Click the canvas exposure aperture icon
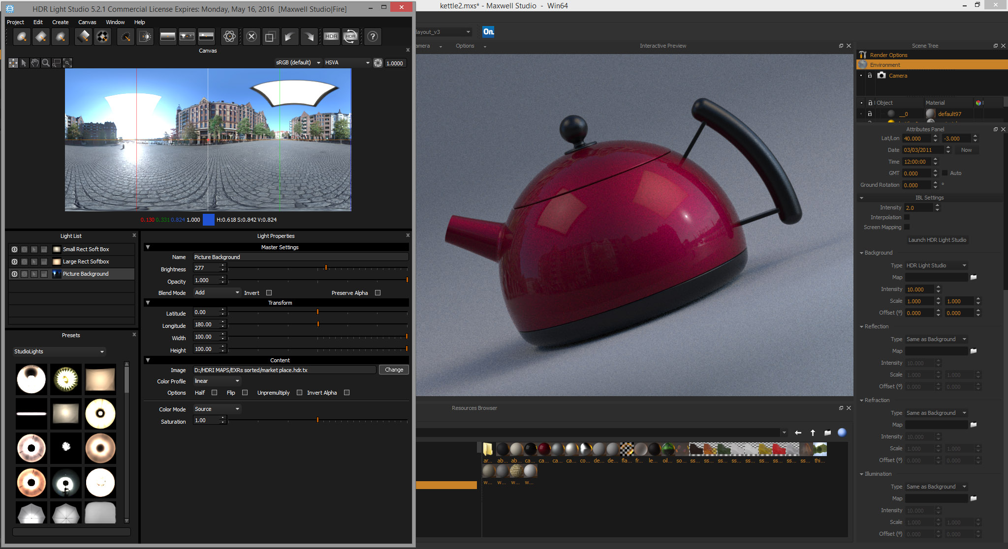1008x549 pixels. click(x=378, y=63)
